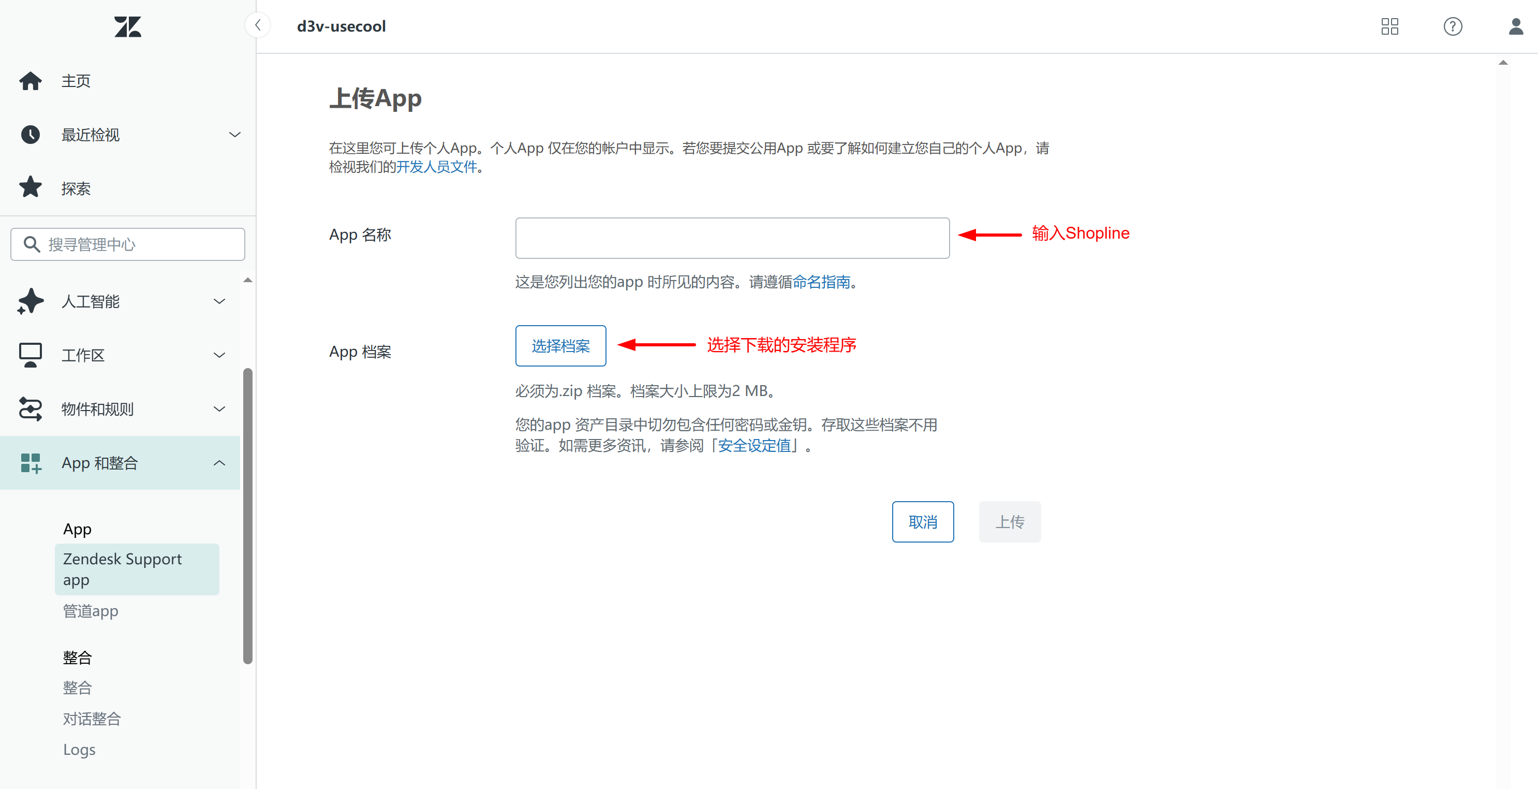Go to 主页 in the sidebar
The image size is (1538, 789).
[x=76, y=81]
